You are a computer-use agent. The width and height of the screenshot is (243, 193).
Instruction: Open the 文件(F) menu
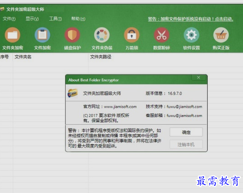9,19
